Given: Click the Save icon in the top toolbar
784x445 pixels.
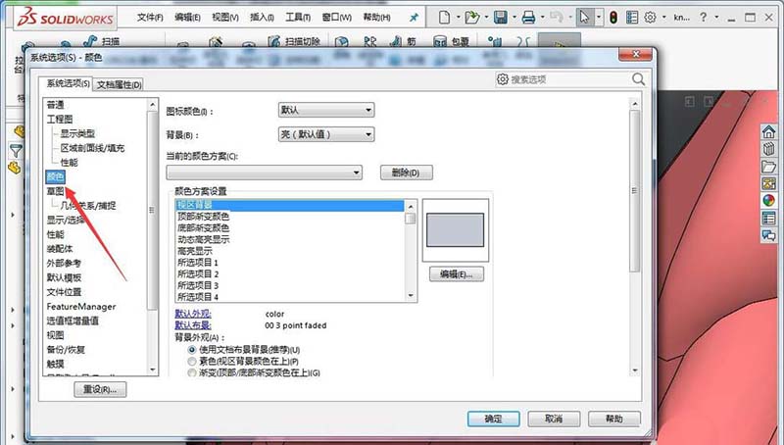Looking at the screenshot, I should (500, 18).
